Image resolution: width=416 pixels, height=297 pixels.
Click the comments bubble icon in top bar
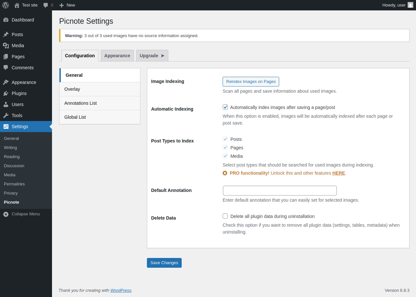click(46, 5)
